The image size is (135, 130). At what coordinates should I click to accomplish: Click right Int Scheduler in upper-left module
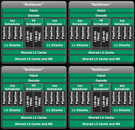55,22
